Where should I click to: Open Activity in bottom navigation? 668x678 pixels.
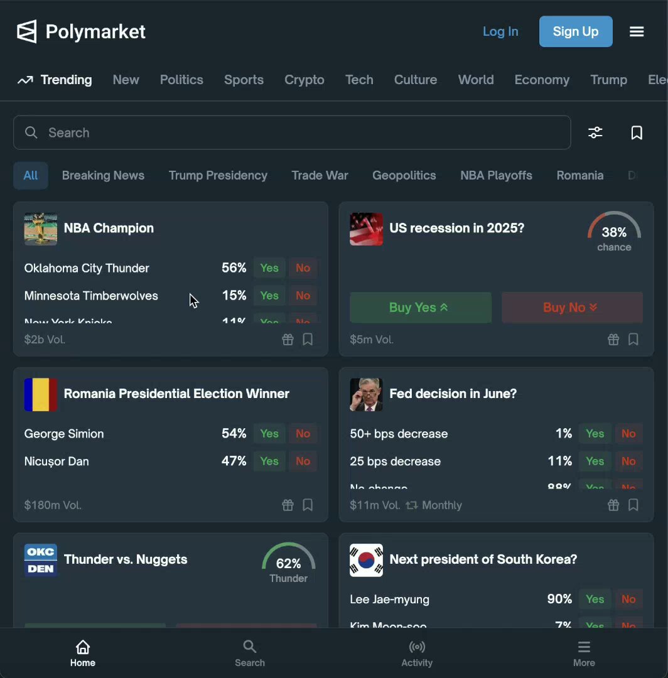tap(417, 653)
